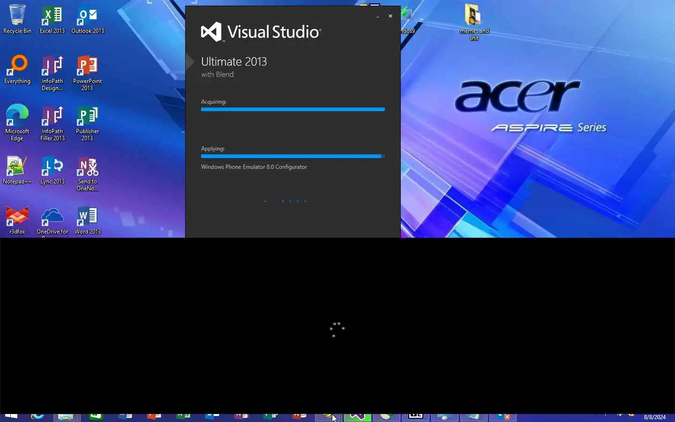
Task: Select the Publisher 2013 desktop shortcut
Action: 87,123
